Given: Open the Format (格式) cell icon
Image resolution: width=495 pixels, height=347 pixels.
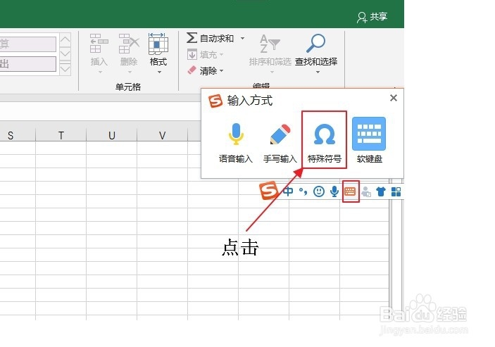Looking at the screenshot, I should pyautogui.click(x=158, y=44).
